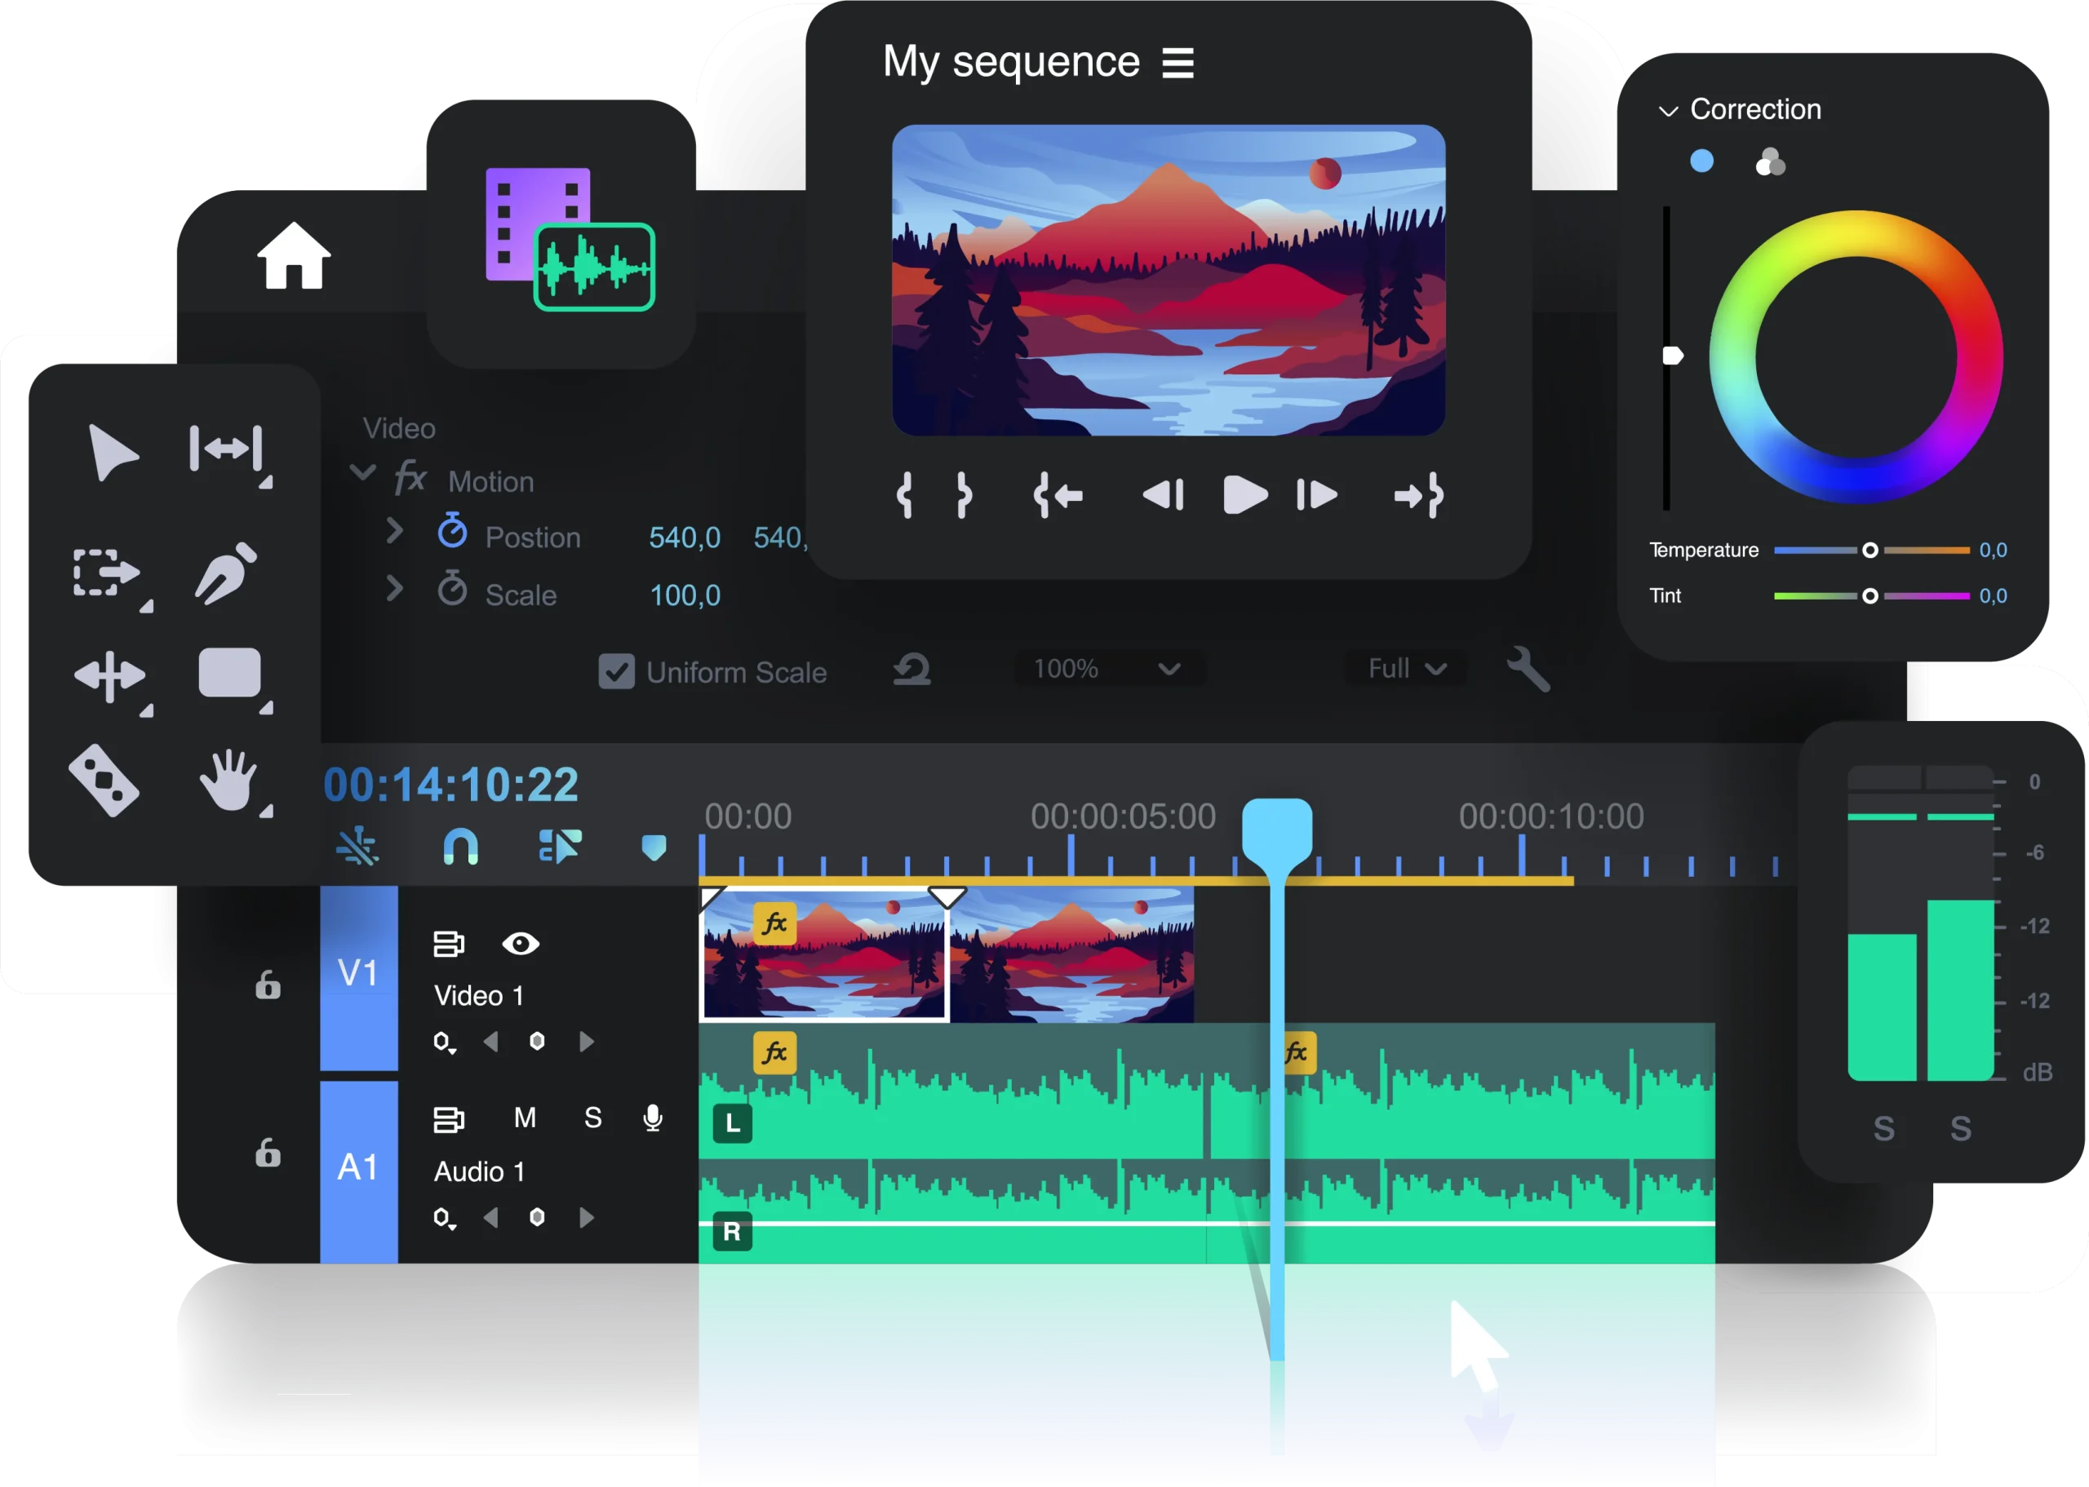
Task: Select the Track Select Forward tool
Action: [105, 574]
